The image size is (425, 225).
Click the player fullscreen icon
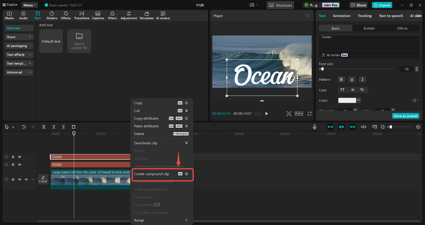pyautogui.click(x=309, y=113)
